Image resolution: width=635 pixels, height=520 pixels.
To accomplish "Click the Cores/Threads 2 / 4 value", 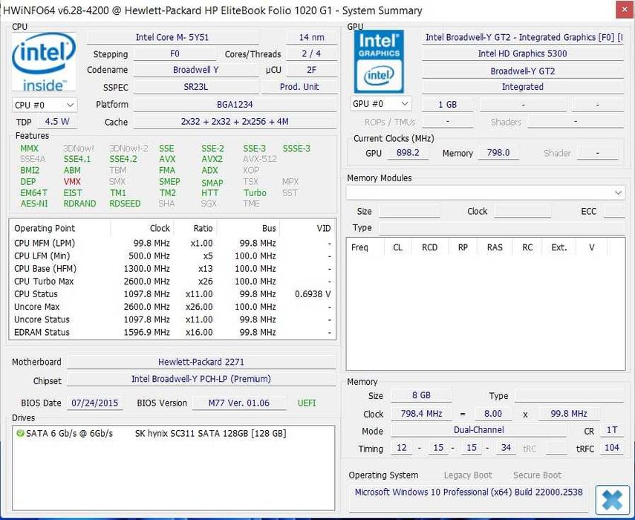I will click(x=311, y=53).
